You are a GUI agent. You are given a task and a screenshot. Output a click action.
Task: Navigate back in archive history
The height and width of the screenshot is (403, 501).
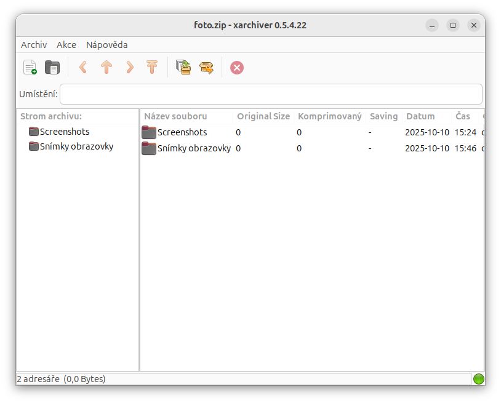coord(82,67)
